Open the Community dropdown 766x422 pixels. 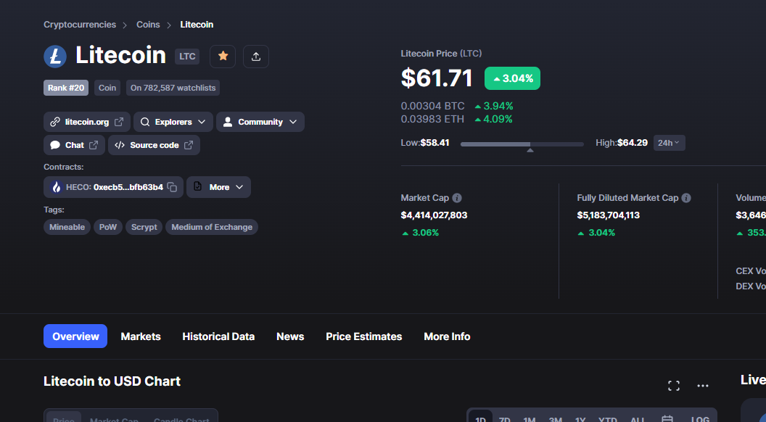point(260,122)
